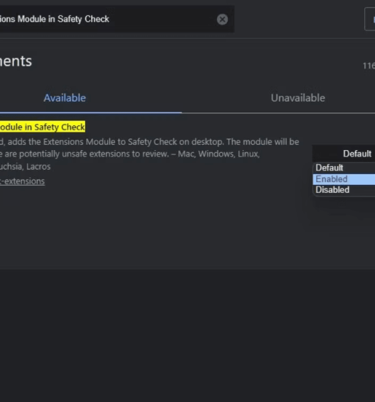This screenshot has height=402, width=375.
Task: Choose the Enabled option in the list
Action: [344, 179]
